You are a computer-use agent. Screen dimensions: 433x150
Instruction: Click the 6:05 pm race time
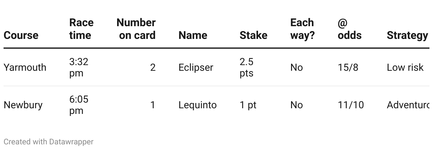click(x=78, y=105)
